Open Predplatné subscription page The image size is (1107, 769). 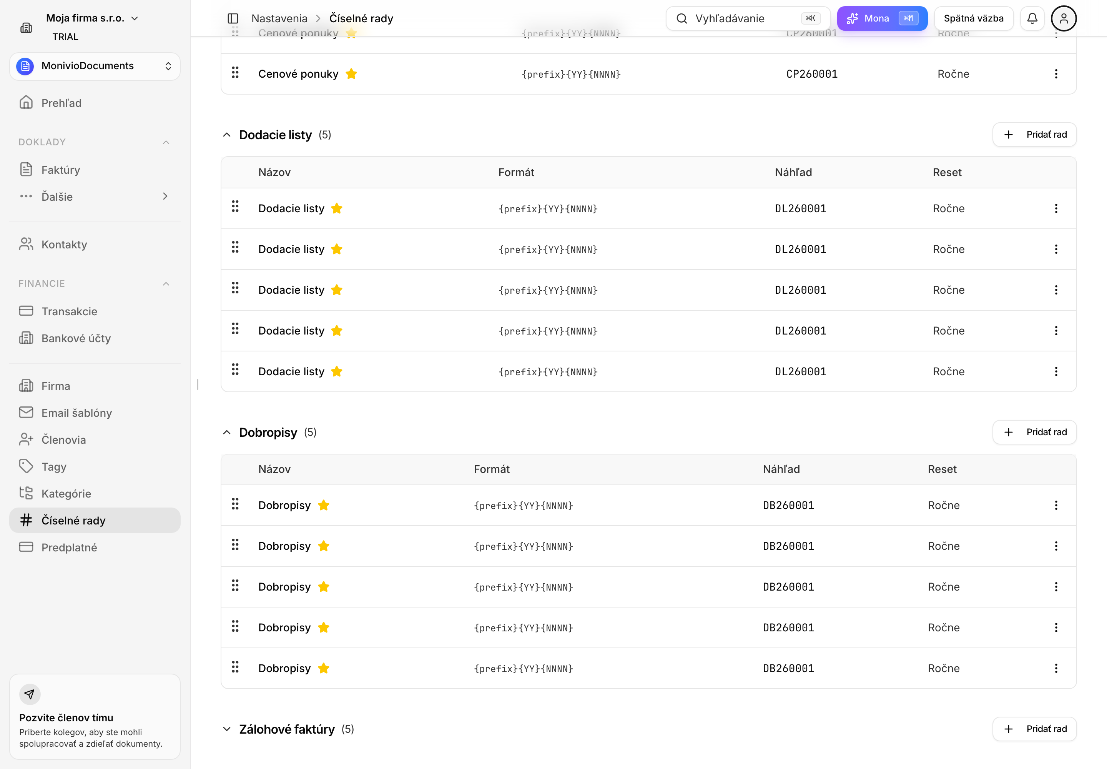pos(95,548)
